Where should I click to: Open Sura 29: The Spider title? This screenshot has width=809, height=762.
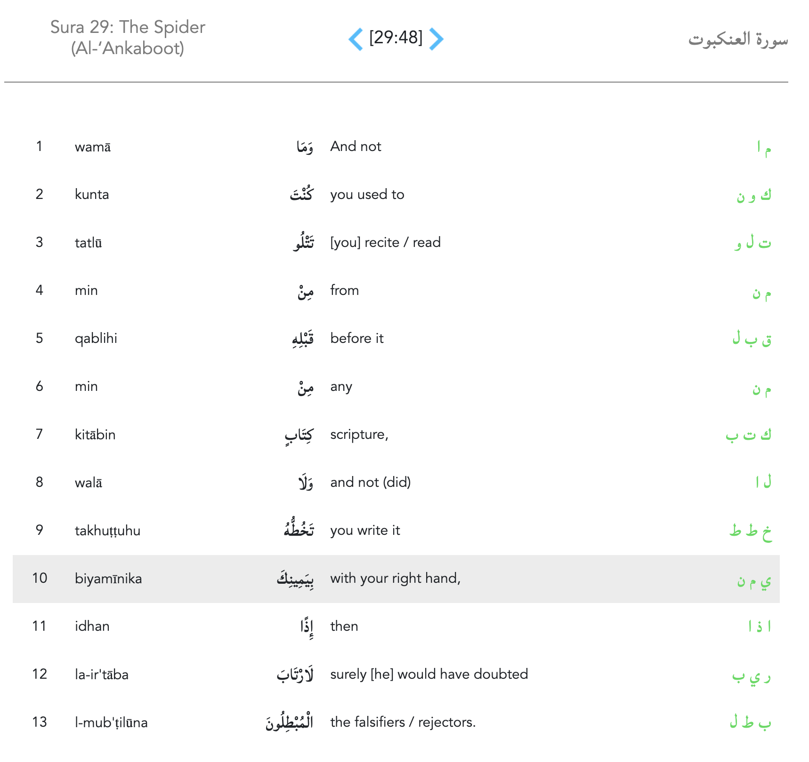(128, 38)
